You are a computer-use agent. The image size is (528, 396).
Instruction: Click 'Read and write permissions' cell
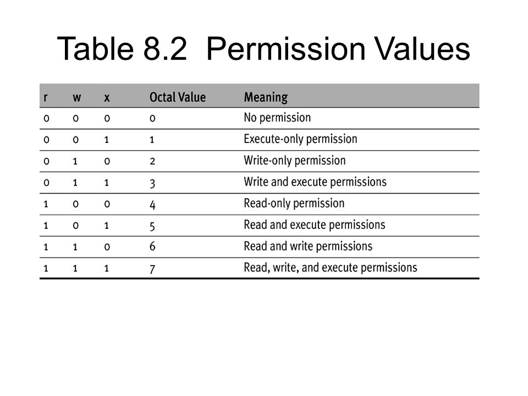coord(308,246)
